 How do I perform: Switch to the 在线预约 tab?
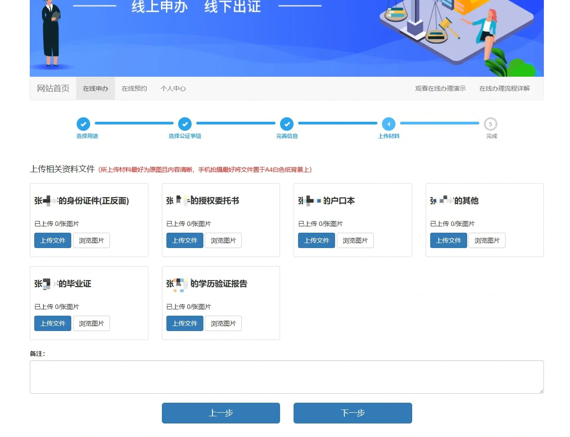pos(134,88)
